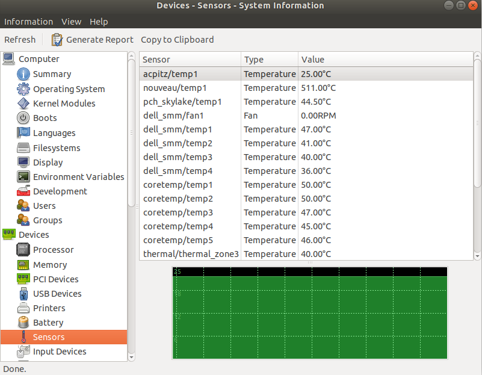482x375 pixels.
Task: Select the nouveau/temp1 sensor row
Action: click(x=306, y=88)
